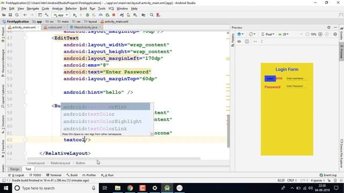Zoom out the preview
The height and width of the screenshot is (193, 344).
[307, 34]
